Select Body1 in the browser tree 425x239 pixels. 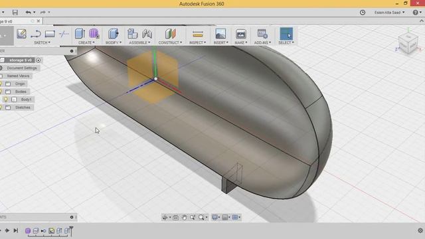pyautogui.click(x=26, y=100)
